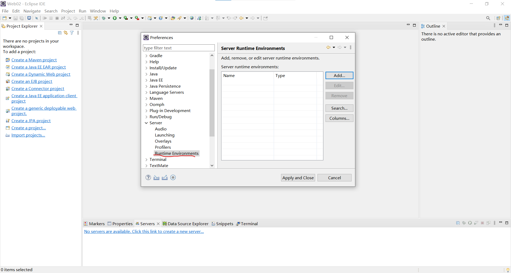Switch to the Data Source Explorer tab

tap(186, 224)
